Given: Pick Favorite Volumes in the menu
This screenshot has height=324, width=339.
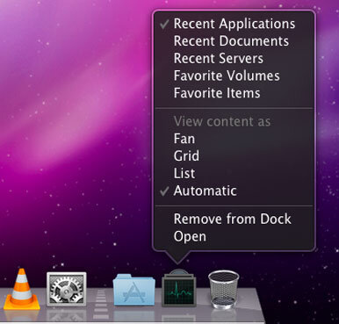Looking at the screenshot, I should 234,76.
